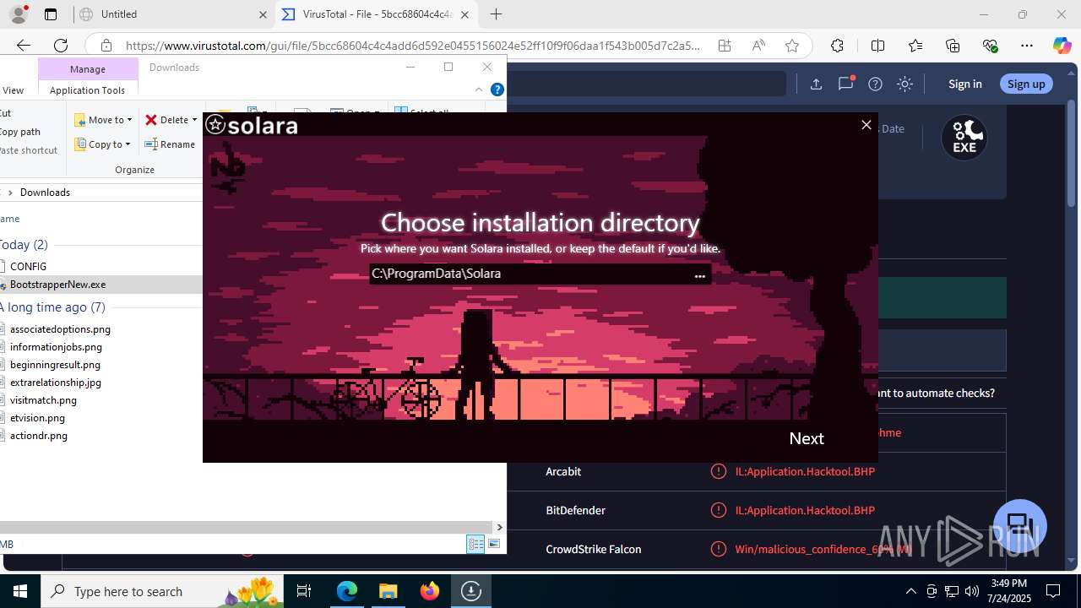Open the Copy to dropdown

pos(103,144)
